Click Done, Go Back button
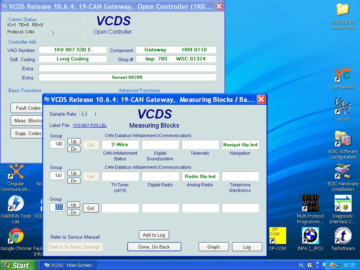Screen dimensions: 360x270 pyautogui.click(x=154, y=247)
